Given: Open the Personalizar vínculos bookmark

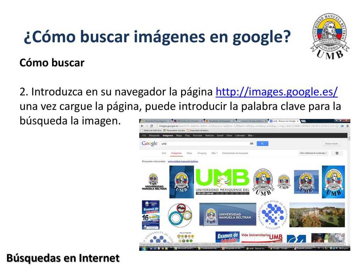Looking at the screenshot, I should click(x=174, y=130).
